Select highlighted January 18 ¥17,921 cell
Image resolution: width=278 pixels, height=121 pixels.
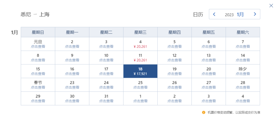[x=140, y=71]
